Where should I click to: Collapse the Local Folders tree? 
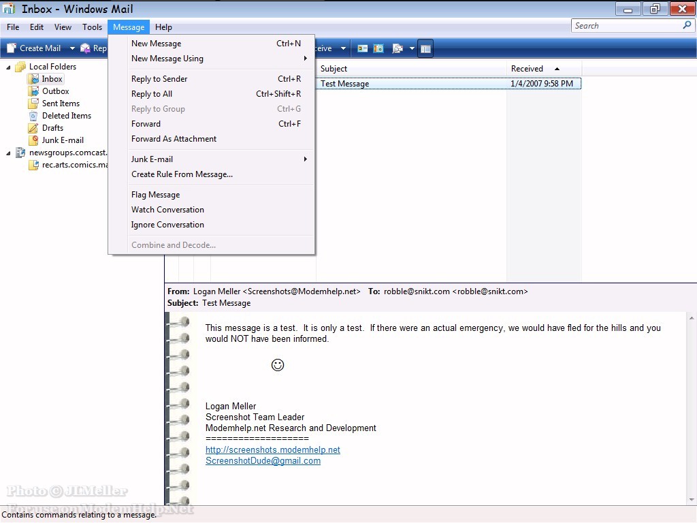tap(8, 67)
